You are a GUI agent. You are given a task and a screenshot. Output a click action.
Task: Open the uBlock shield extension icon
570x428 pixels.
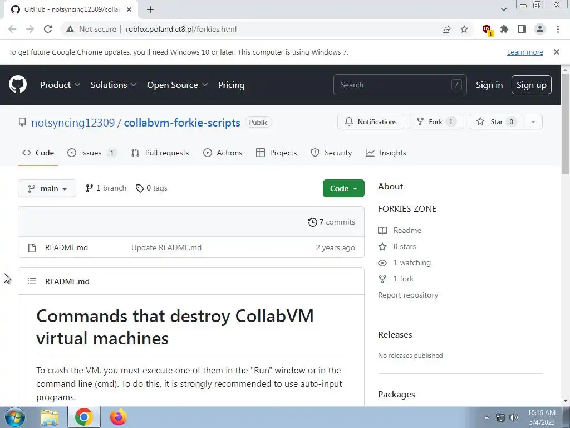(x=487, y=30)
